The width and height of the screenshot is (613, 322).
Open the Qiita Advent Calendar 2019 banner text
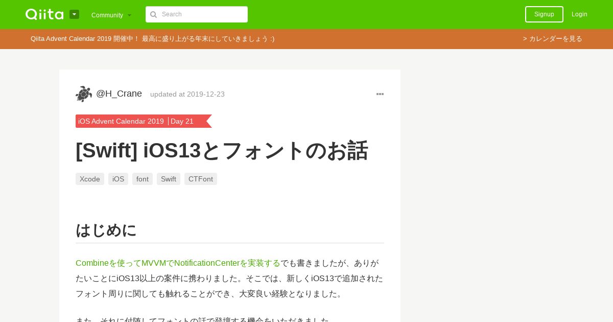[152, 39]
